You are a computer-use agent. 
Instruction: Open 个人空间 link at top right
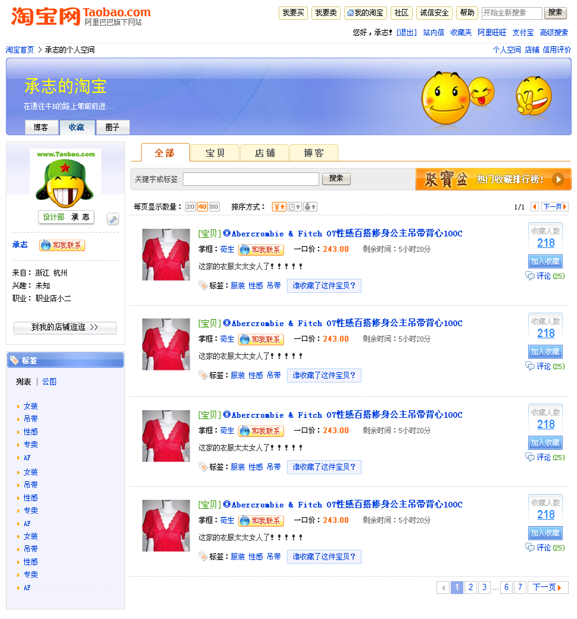tap(506, 50)
